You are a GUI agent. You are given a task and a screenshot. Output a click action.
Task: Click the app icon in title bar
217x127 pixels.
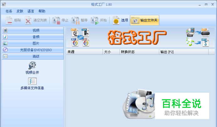tap(4, 4)
